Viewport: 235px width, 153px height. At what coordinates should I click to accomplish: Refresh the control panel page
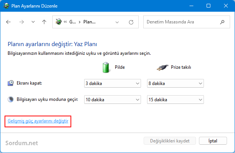click(x=131, y=22)
